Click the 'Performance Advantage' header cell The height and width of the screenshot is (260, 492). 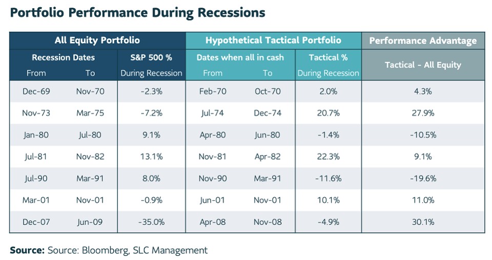point(423,41)
